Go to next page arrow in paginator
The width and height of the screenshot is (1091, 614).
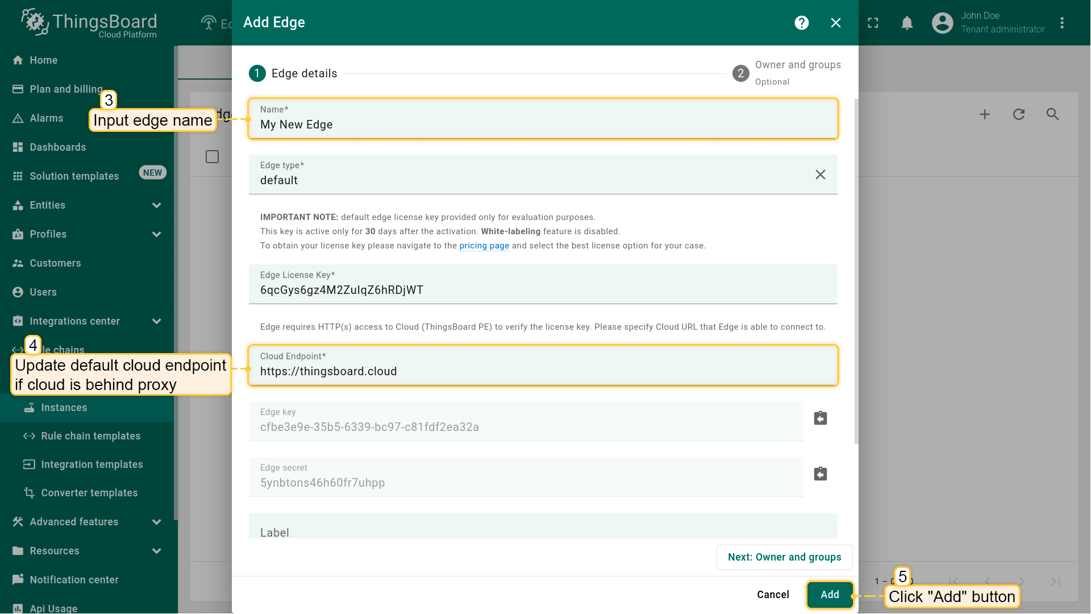[x=1022, y=582]
